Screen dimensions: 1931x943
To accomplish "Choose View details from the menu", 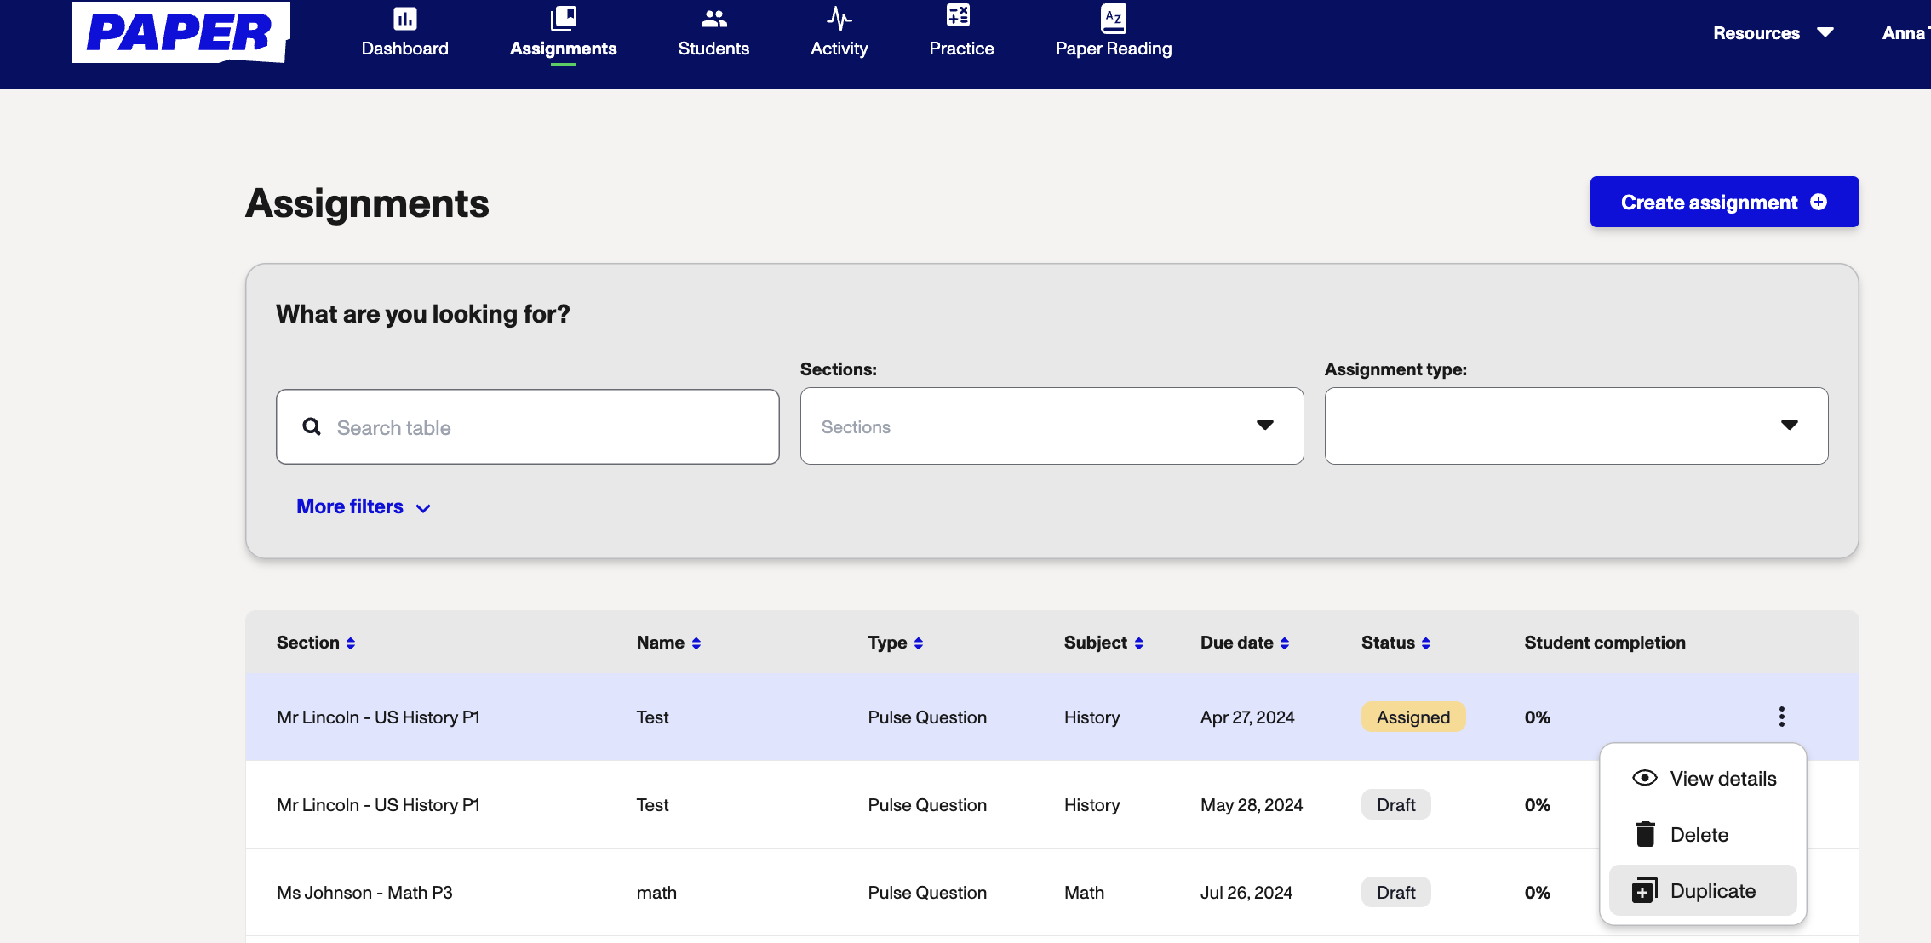I will (x=1704, y=778).
